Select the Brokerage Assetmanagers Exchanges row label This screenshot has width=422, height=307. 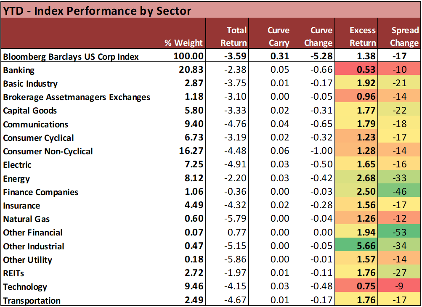click(76, 97)
